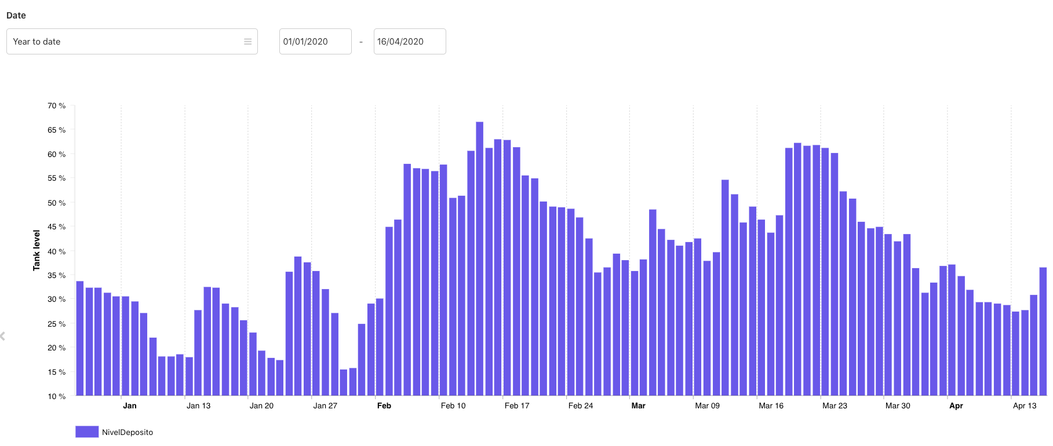Click the bold Feb month axis label
This screenshot has height=446, width=1053.
pos(384,406)
